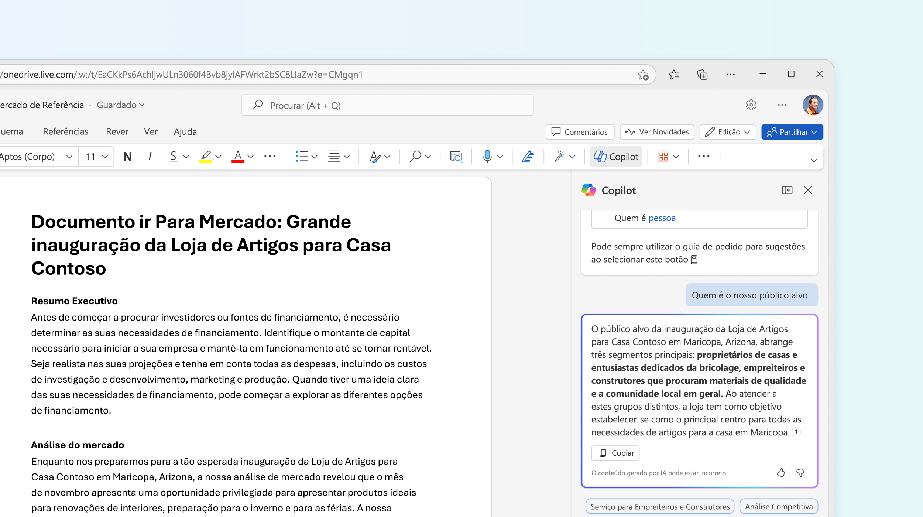Open browser favorites list icon
Image resolution: width=923 pixels, height=517 pixels.
coord(674,75)
